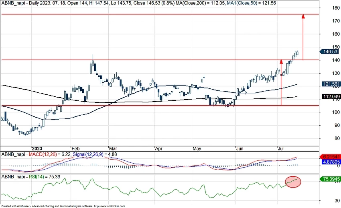Viewport: 341px width, 208px height.
Task: Click the red resistance line at 140
Action: click(x=160, y=60)
